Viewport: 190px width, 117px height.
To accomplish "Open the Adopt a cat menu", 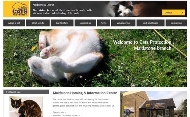I will coord(14,23).
